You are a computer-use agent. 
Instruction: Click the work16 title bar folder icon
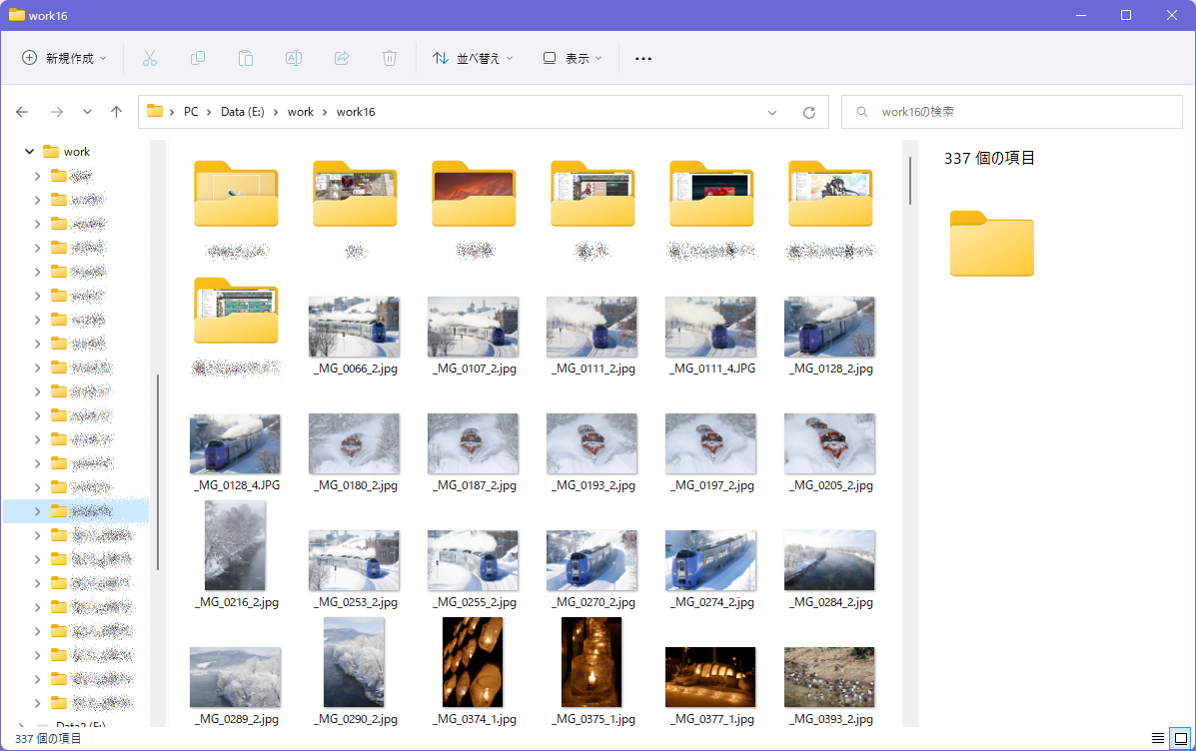tap(16, 15)
